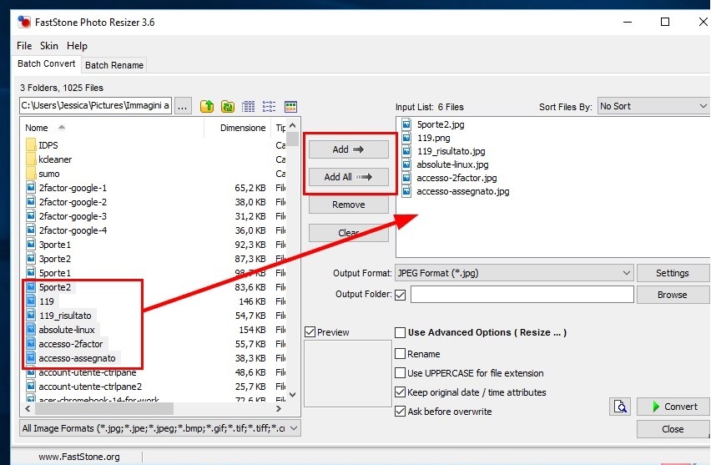Switch to details list view icon

pos(248,106)
